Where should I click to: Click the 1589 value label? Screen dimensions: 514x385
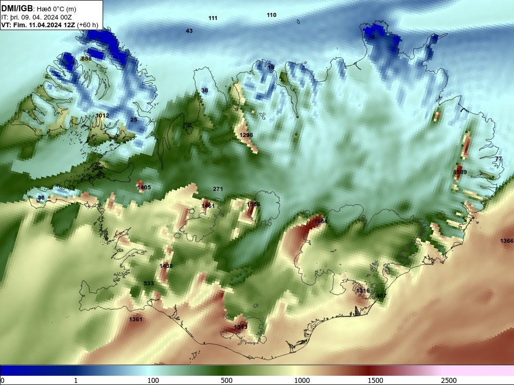tap(460, 172)
